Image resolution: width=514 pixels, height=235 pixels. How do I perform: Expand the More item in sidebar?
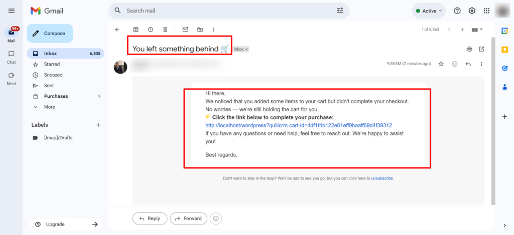tap(49, 107)
